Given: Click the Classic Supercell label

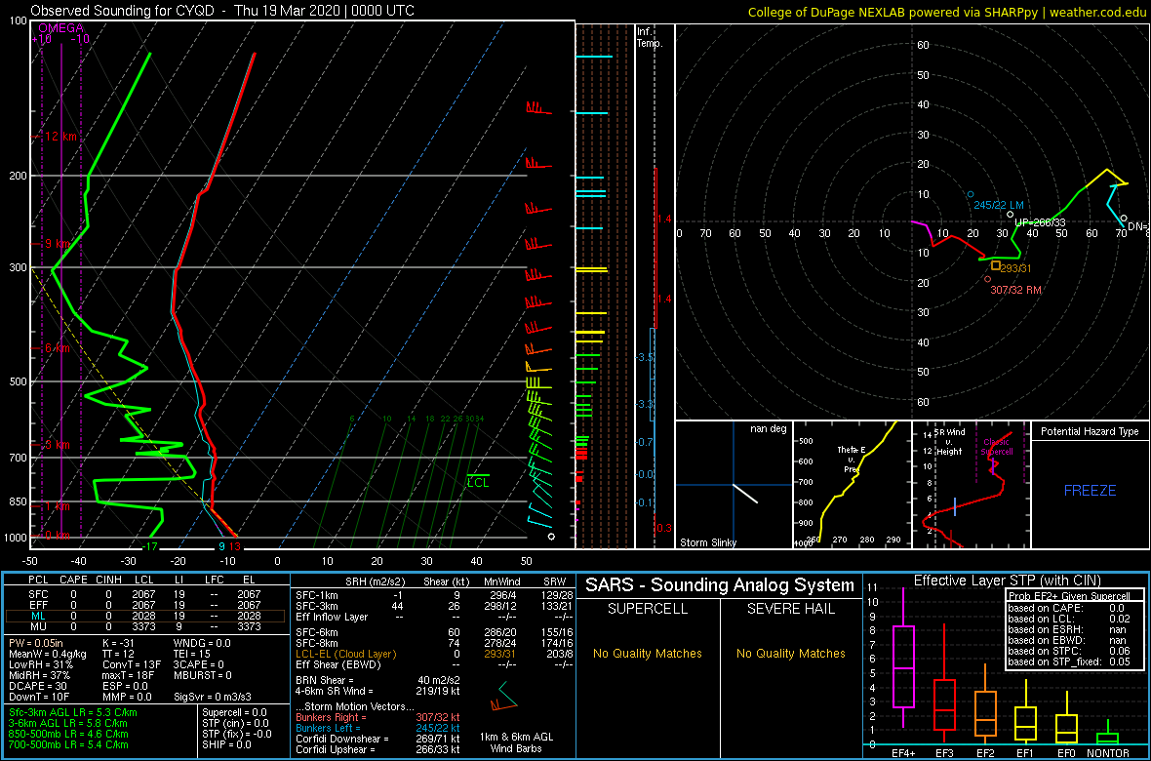Looking at the screenshot, I should pos(997,447).
